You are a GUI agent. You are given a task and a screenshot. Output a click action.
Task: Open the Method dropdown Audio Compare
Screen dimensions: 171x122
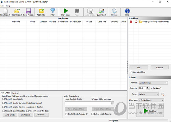(x=153, y=83)
